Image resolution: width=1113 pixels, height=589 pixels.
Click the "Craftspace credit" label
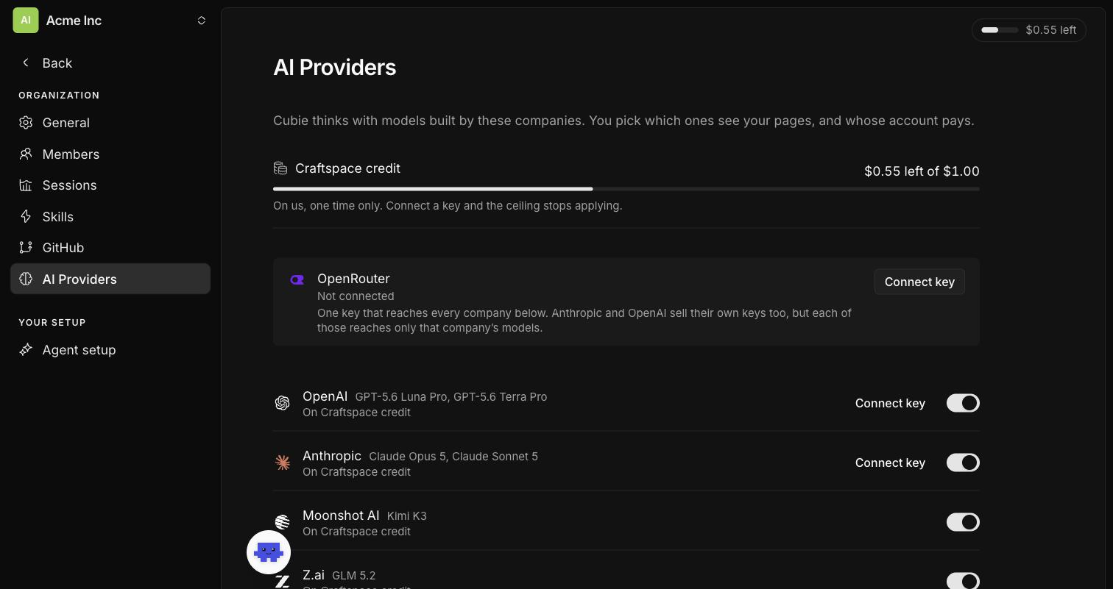(347, 168)
